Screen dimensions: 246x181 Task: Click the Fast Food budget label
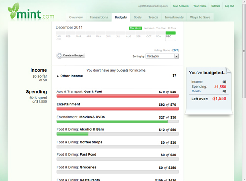coord(76,155)
